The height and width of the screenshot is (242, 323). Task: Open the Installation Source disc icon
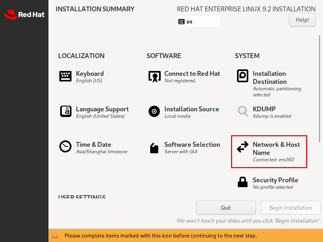tap(154, 111)
